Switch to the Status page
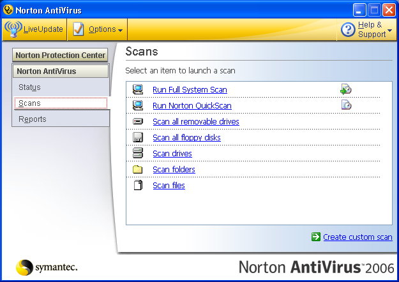 [29, 87]
